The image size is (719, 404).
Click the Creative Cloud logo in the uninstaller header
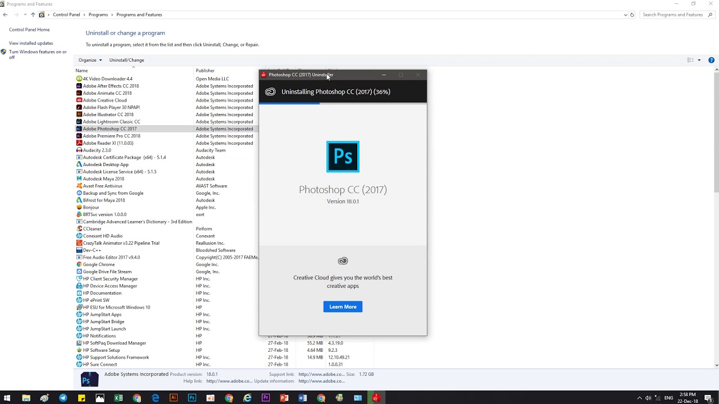270,91
